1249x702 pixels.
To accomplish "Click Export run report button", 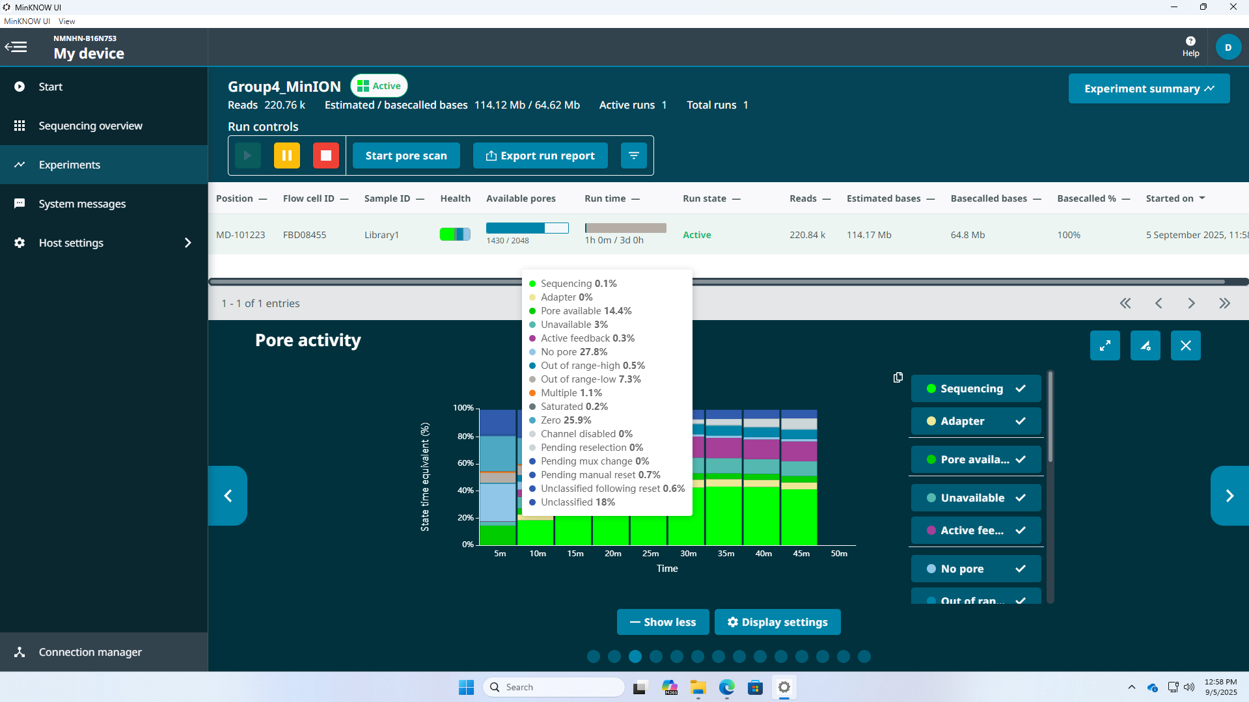I will (x=540, y=155).
